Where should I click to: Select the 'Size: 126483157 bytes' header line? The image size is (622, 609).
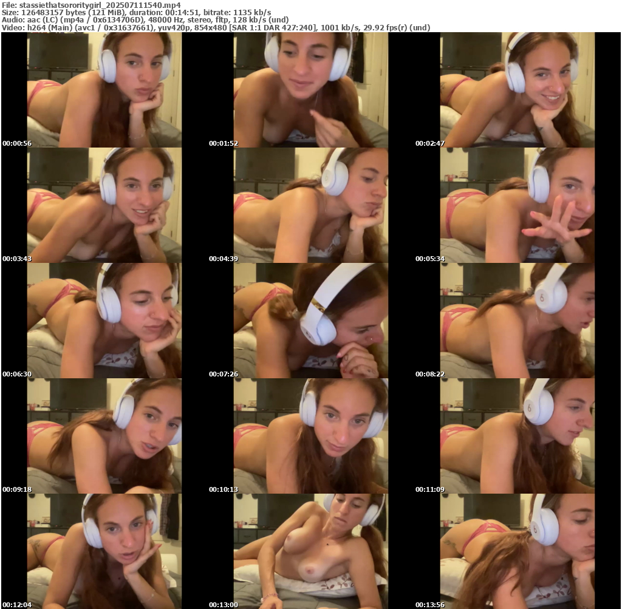137,13
